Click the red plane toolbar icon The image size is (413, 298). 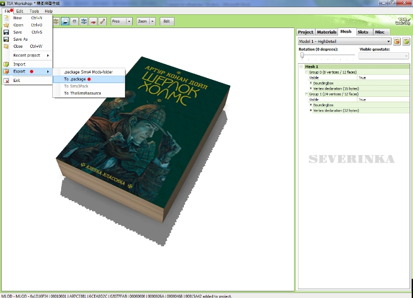coord(93,21)
